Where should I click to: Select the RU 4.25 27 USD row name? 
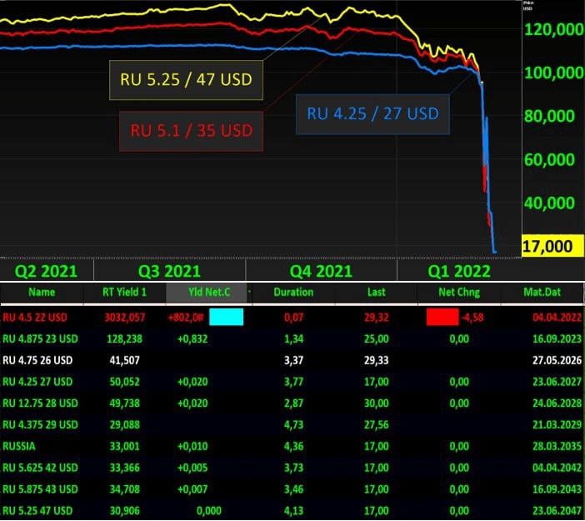(x=37, y=382)
